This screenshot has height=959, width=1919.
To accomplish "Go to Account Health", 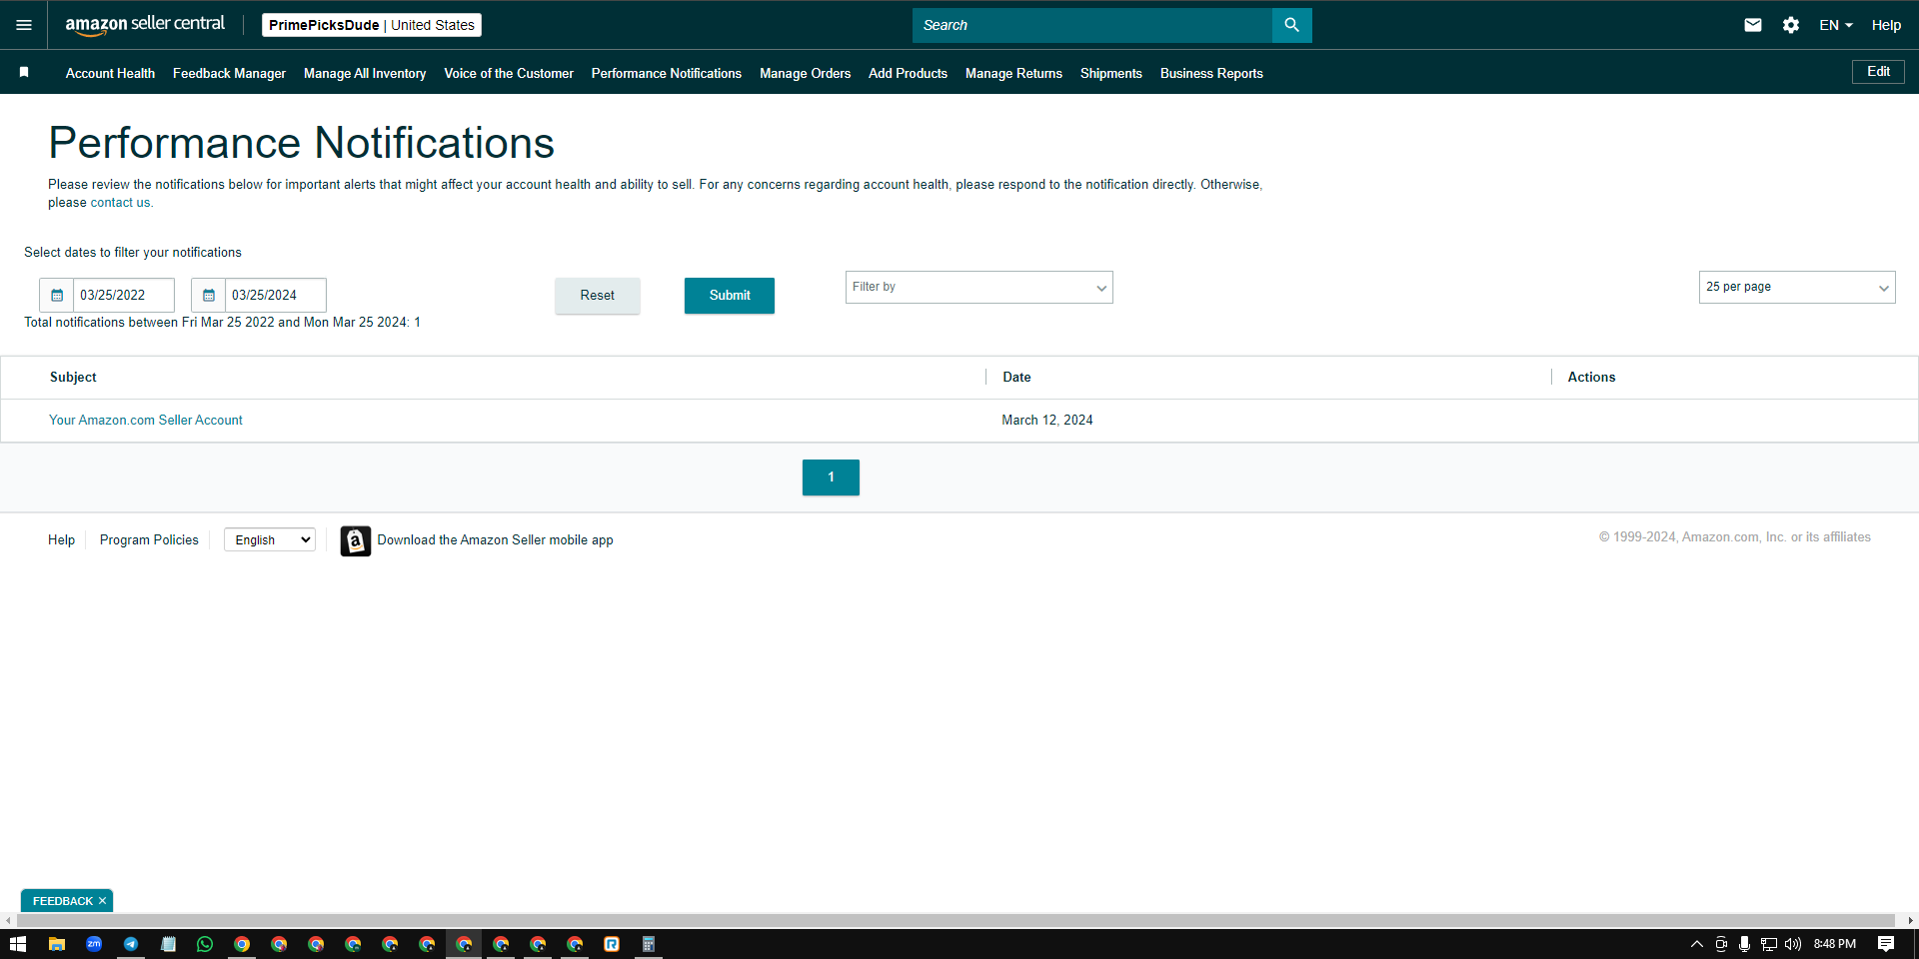I will pyautogui.click(x=110, y=73).
